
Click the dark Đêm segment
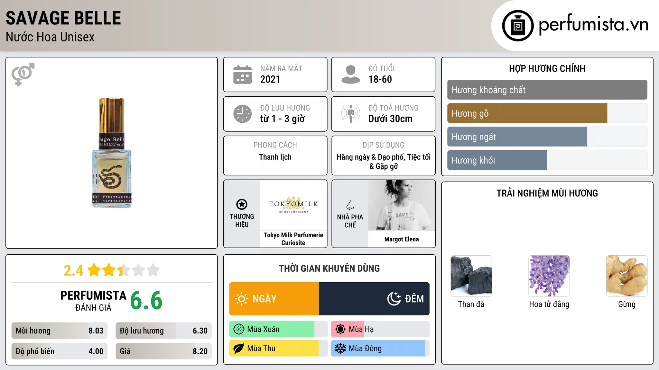374,299
